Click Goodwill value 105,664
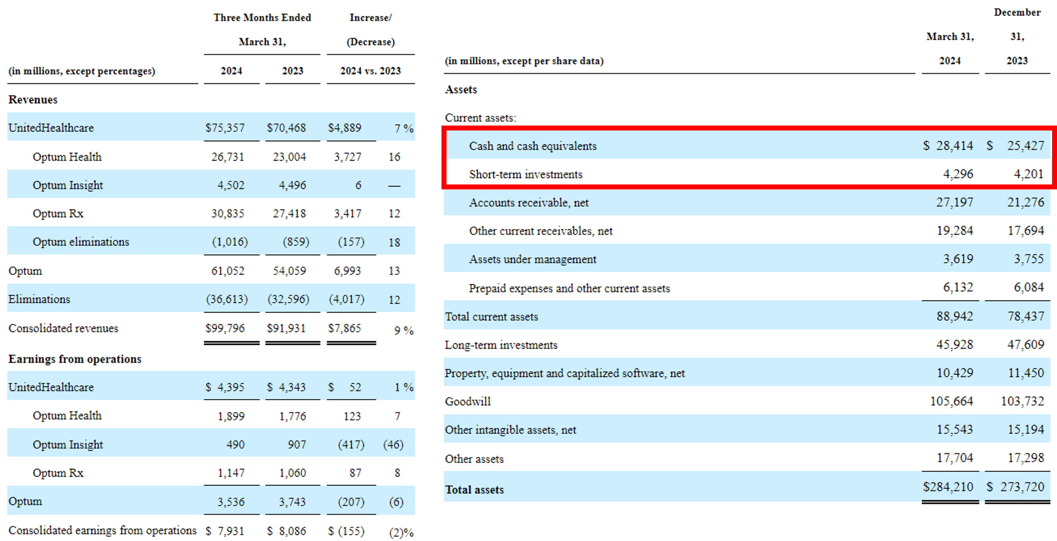 951,401
